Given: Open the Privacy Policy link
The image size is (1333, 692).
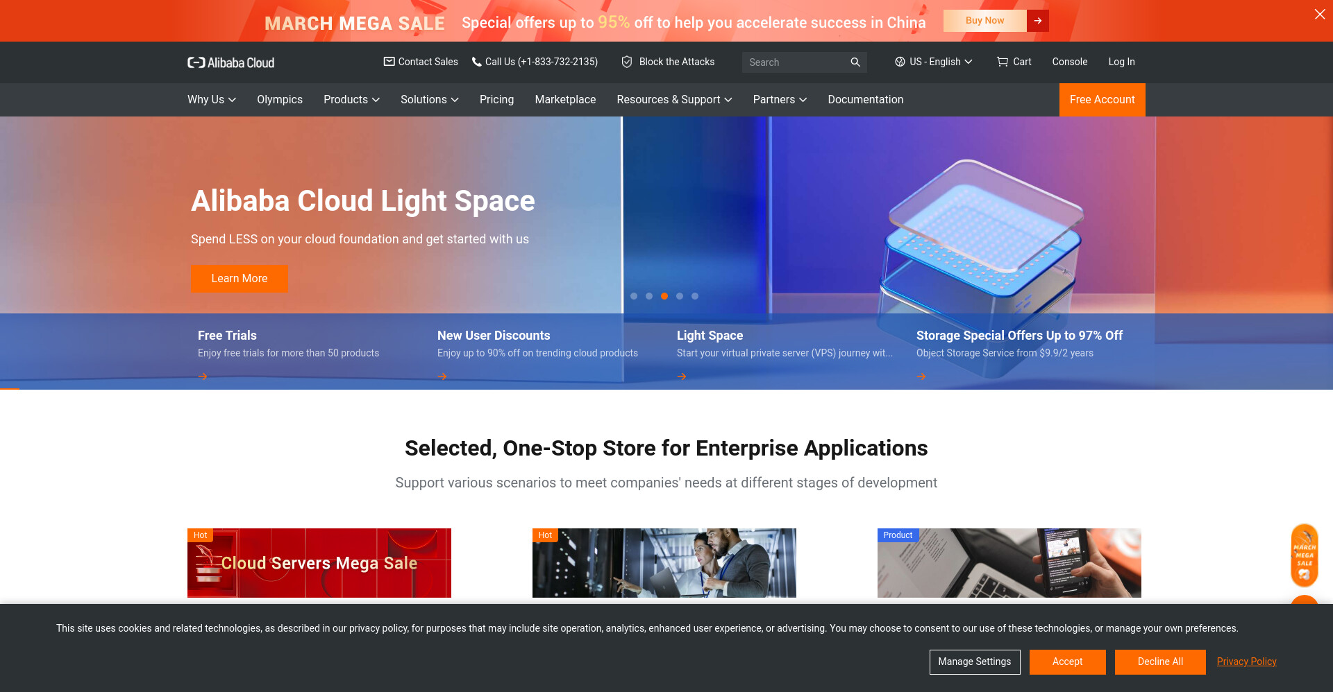Looking at the screenshot, I should 1246,661.
